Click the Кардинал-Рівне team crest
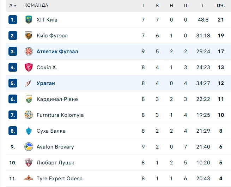231x187 pixels. [29, 99]
